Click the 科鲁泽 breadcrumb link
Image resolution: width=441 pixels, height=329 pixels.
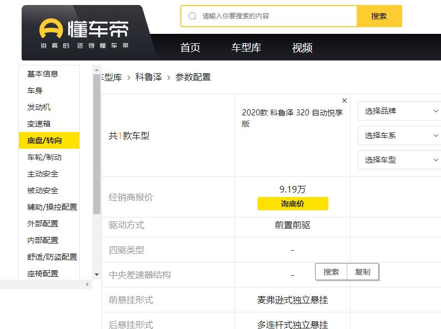(x=149, y=77)
